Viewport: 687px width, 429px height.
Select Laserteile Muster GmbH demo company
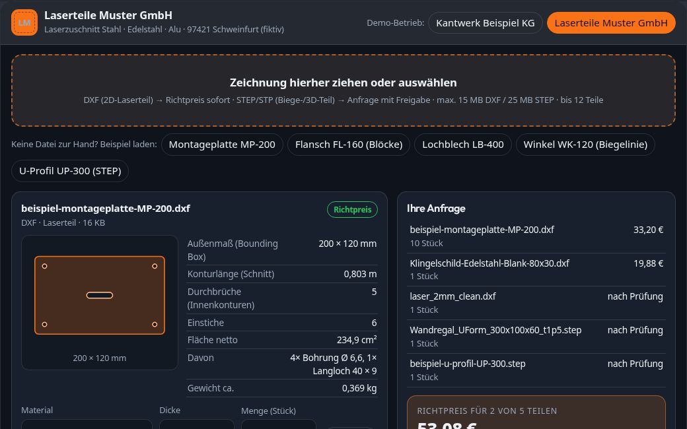click(611, 22)
